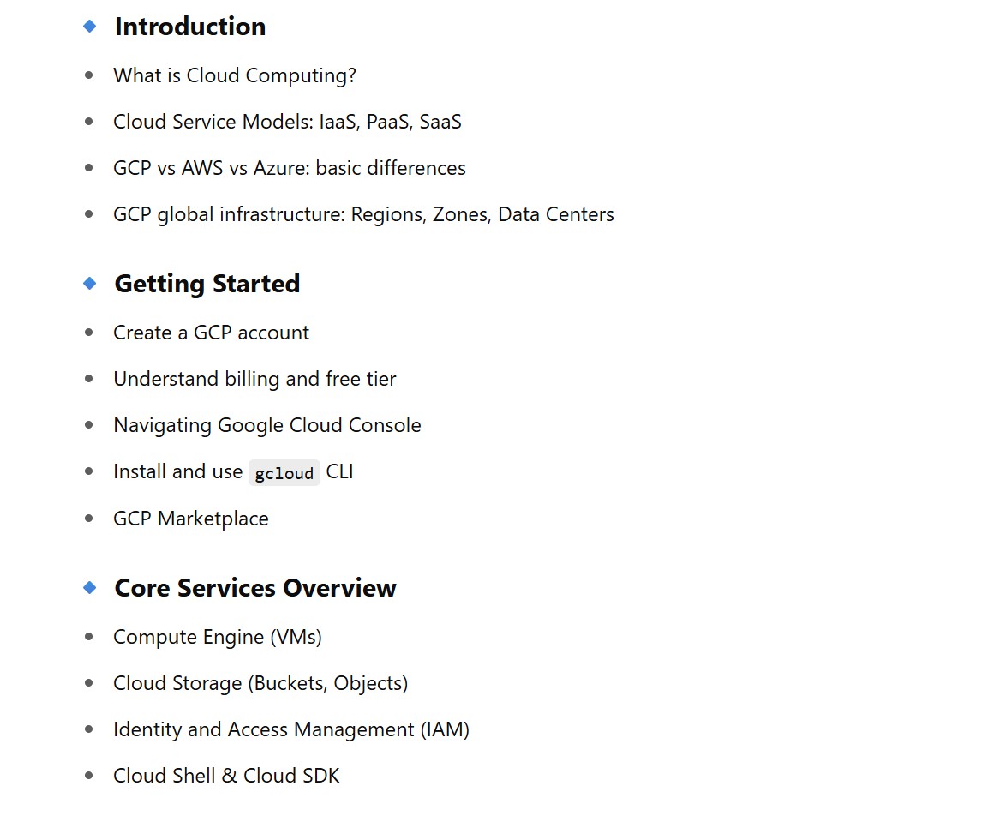This screenshot has width=1006, height=822.
Task: Click the GCP vs AWS vs Azure line
Action: click(289, 168)
